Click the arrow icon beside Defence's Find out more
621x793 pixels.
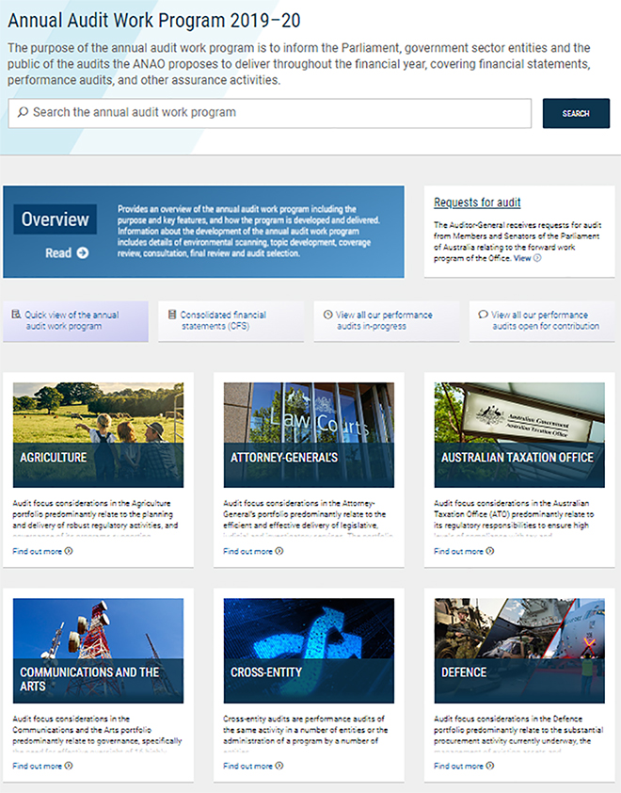pos(490,766)
